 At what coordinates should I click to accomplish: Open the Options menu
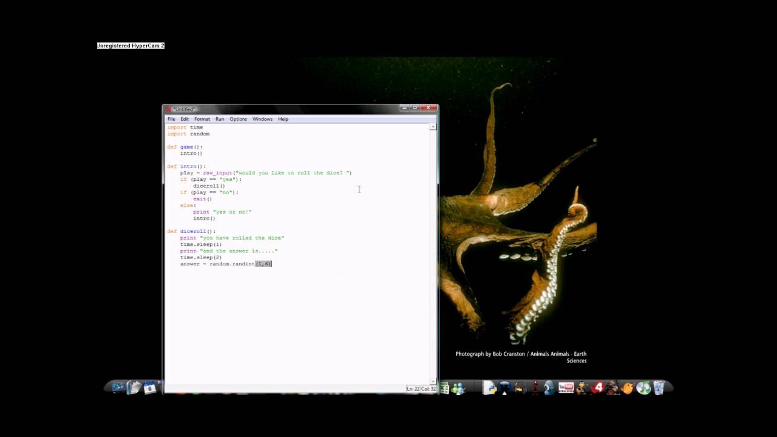coord(238,119)
